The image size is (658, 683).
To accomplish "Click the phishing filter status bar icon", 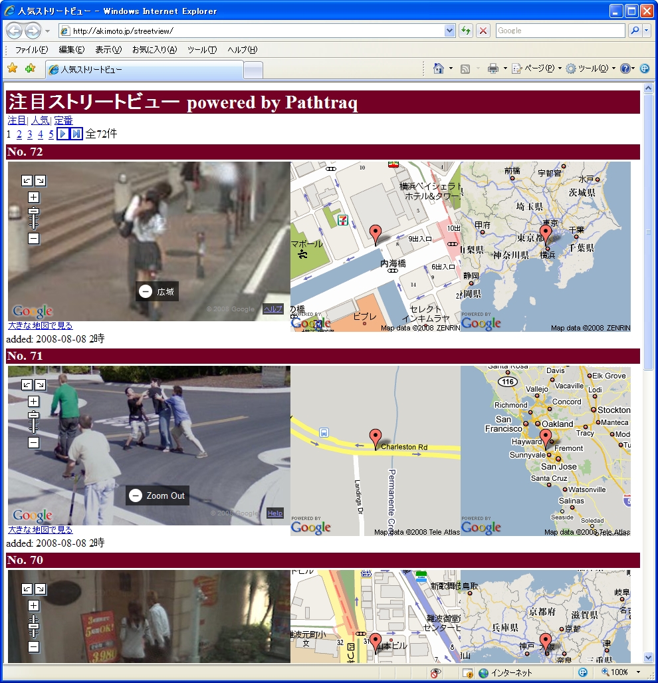I will point(435,673).
